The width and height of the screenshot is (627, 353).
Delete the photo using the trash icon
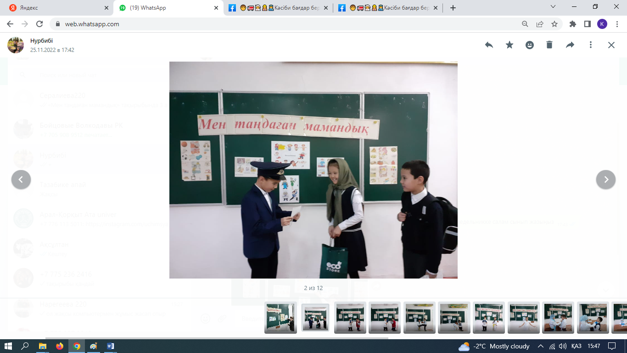tap(549, 45)
